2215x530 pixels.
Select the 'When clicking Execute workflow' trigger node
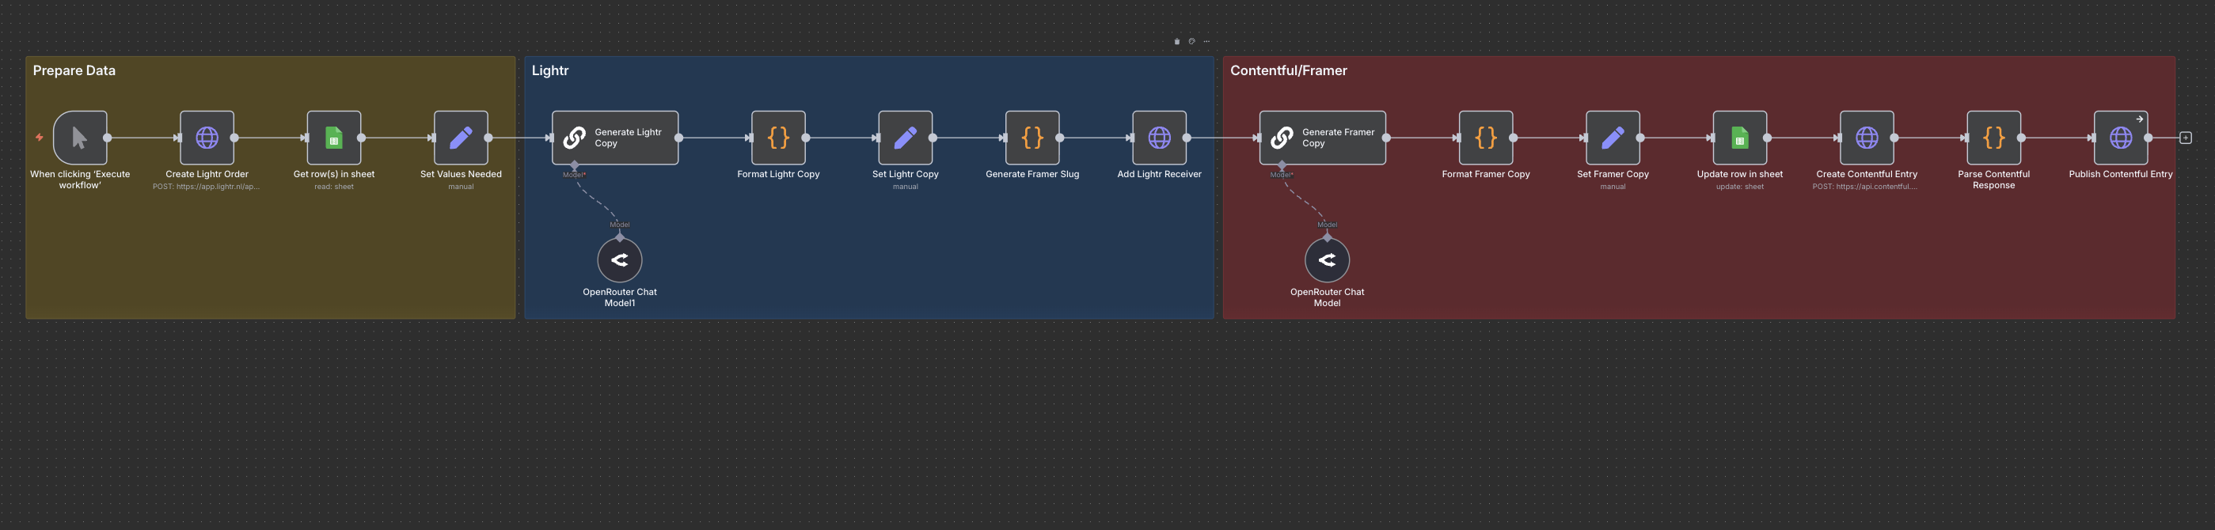tap(80, 138)
